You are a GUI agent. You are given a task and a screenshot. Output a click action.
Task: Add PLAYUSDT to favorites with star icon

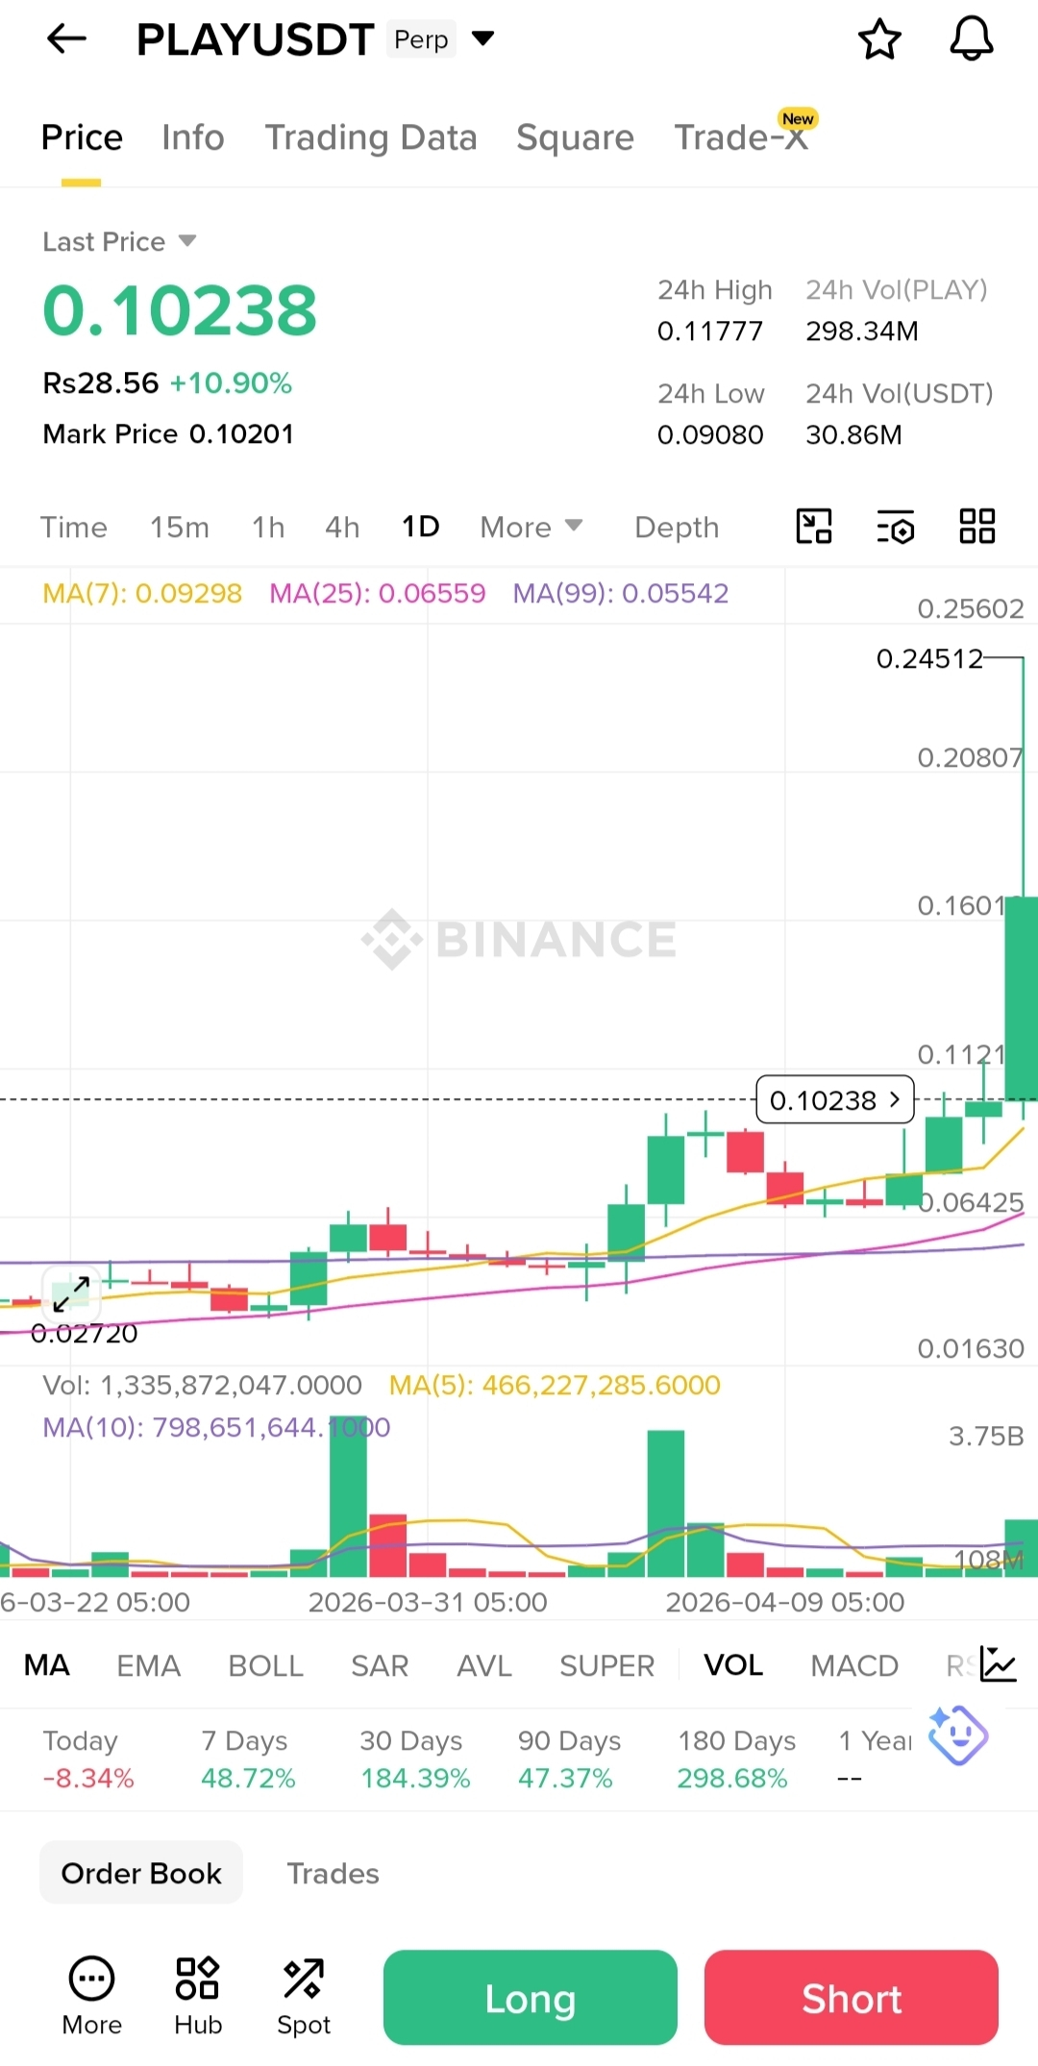point(879,39)
